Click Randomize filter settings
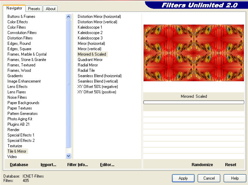Viewport: 248px width, 185px height. point(202,164)
